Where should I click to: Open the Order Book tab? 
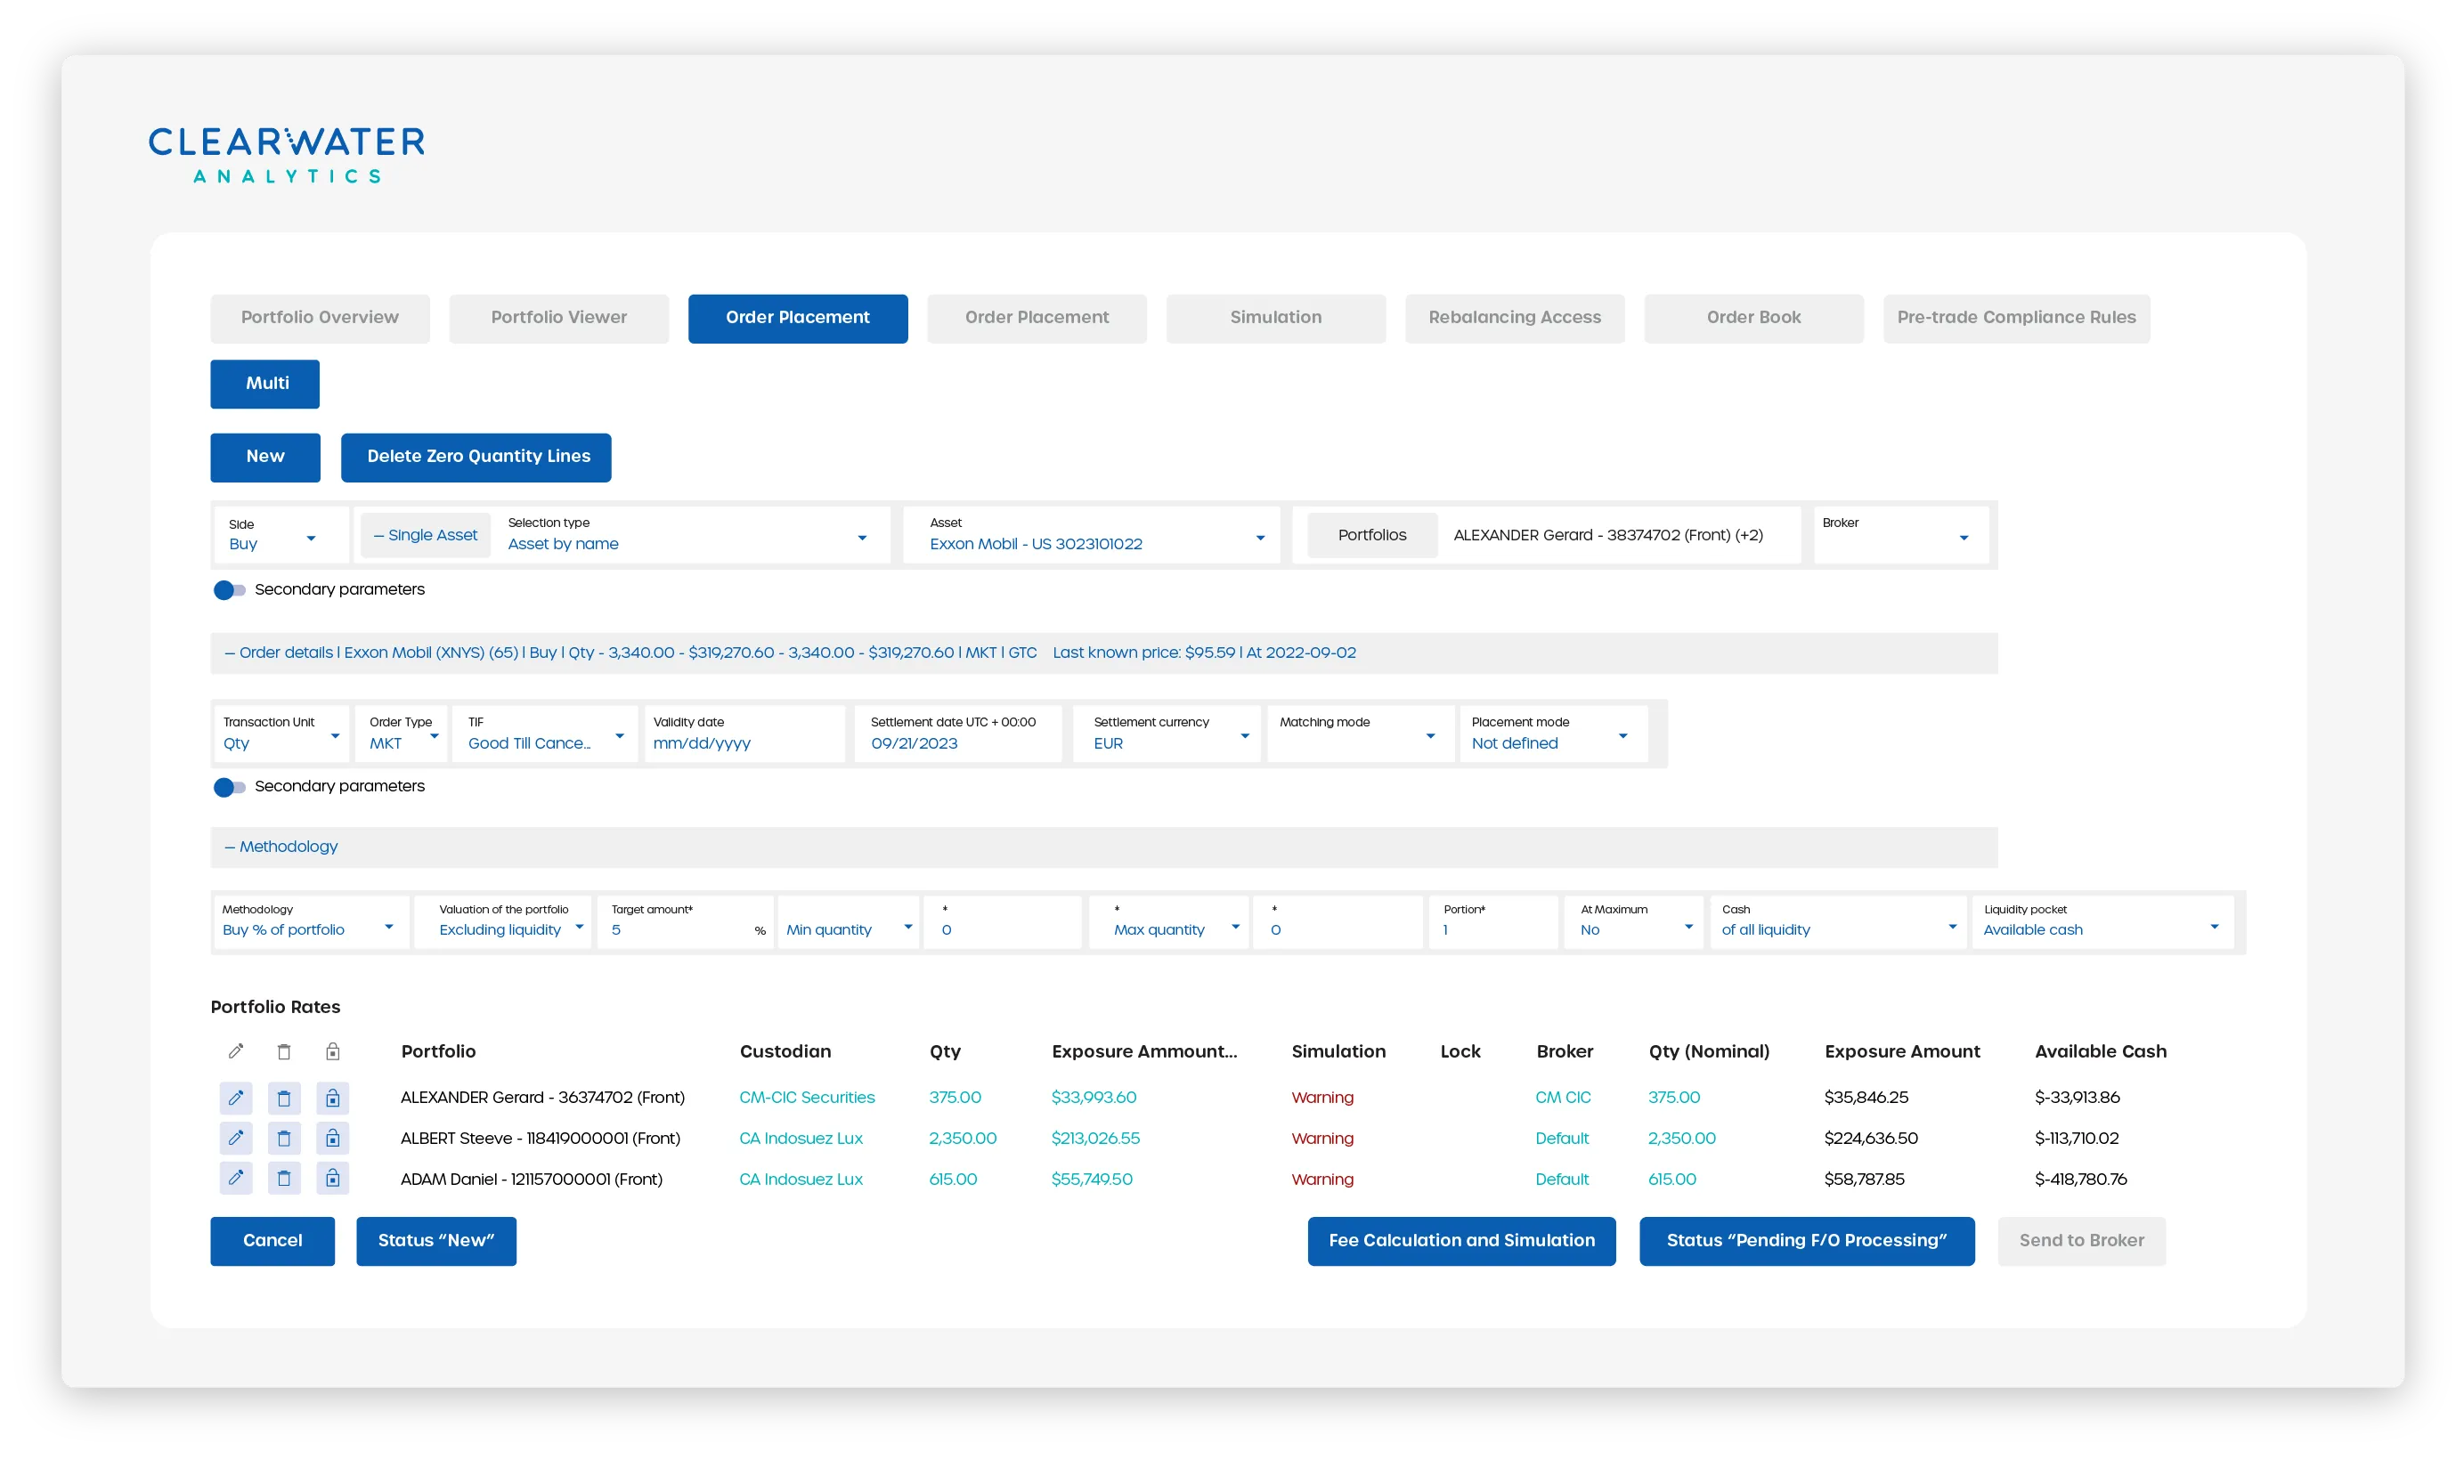click(x=1753, y=318)
